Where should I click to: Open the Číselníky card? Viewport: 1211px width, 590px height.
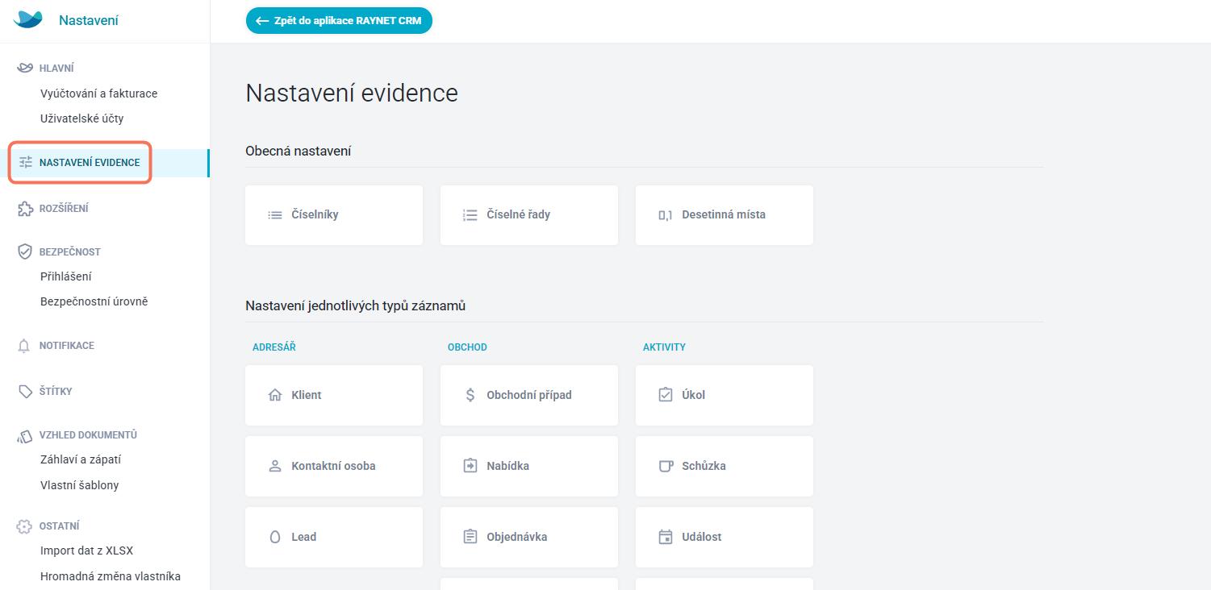pyautogui.click(x=334, y=215)
